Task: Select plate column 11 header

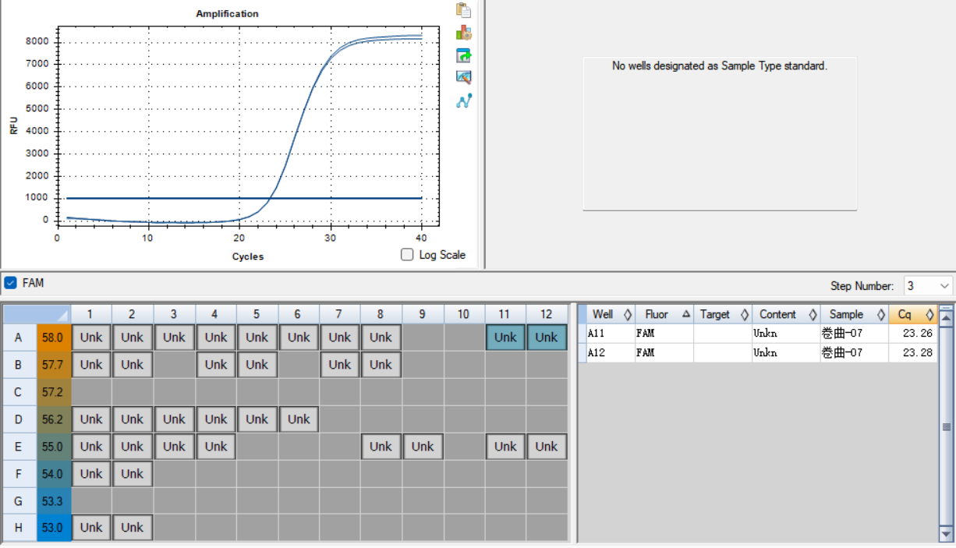Action: click(x=505, y=314)
